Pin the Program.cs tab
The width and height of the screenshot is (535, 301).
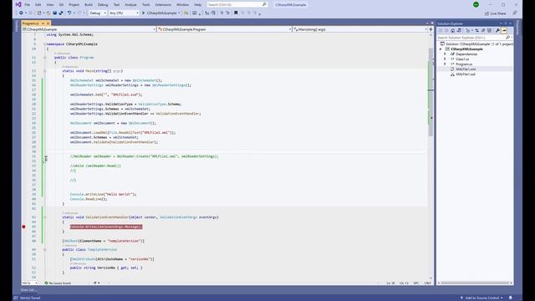43,23
